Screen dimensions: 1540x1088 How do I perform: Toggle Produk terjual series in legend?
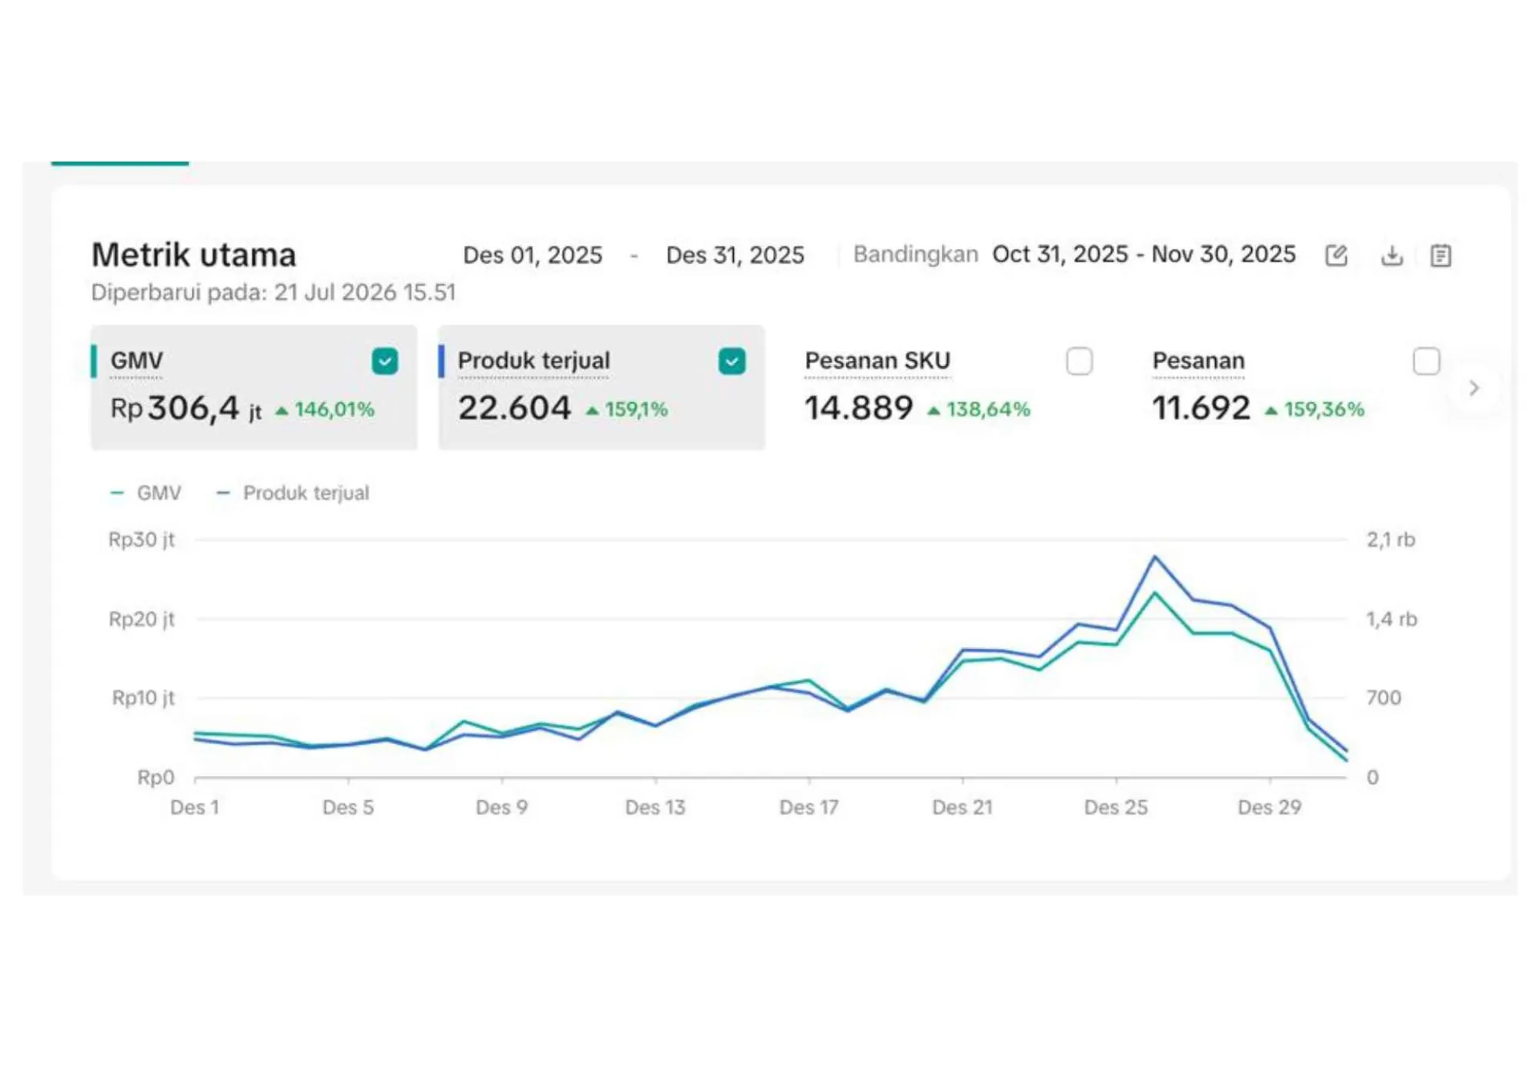pyautogui.click(x=293, y=492)
